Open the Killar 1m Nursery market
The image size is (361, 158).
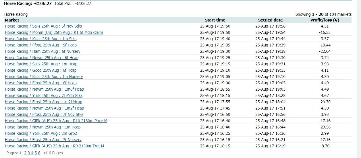click(x=44, y=77)
